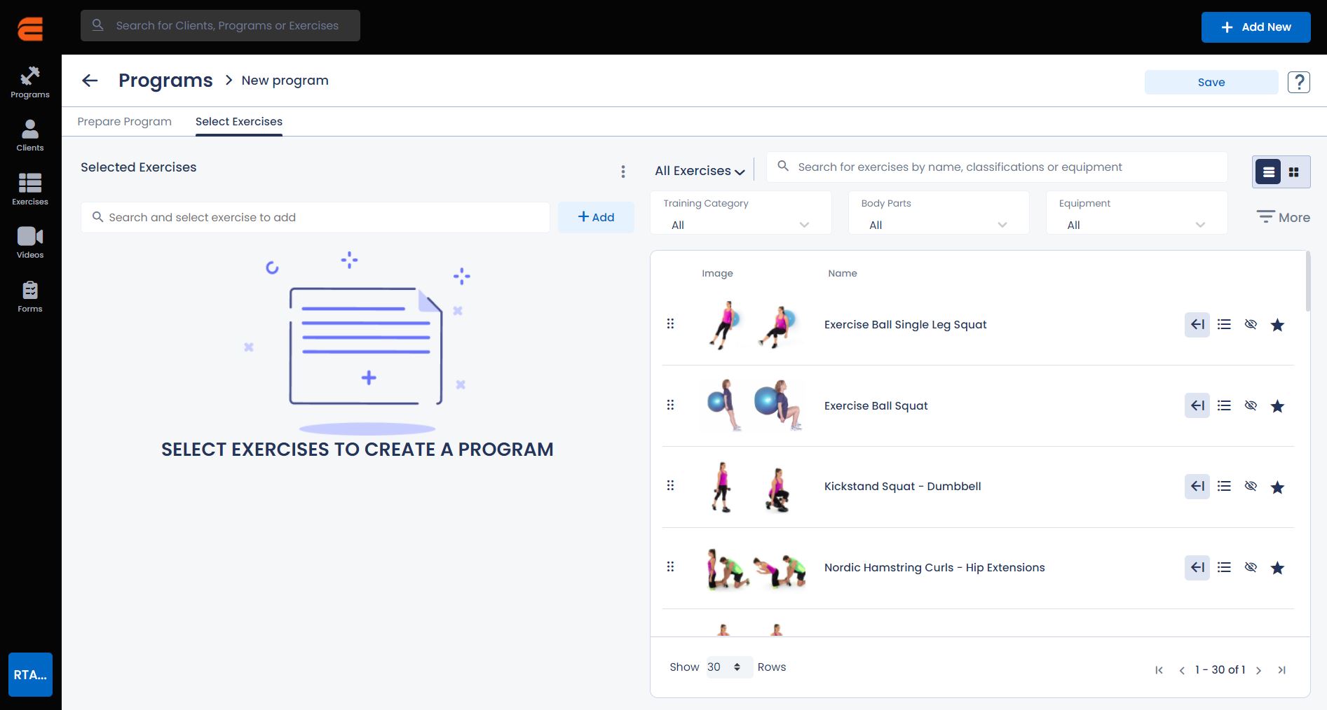
Task: Add Exercise Ball Squat to the program
Action: tap(1197, 405)
